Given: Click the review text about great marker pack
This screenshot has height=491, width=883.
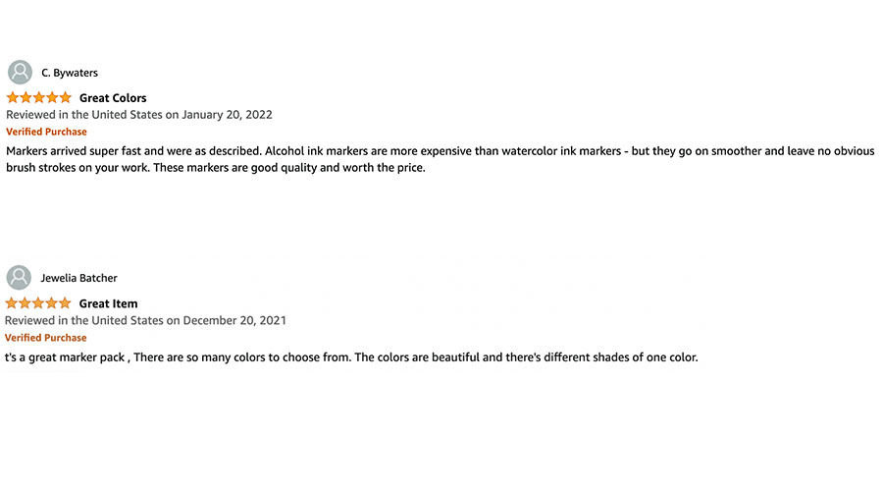Looking at the screenshot, I should tap(351, 357).
